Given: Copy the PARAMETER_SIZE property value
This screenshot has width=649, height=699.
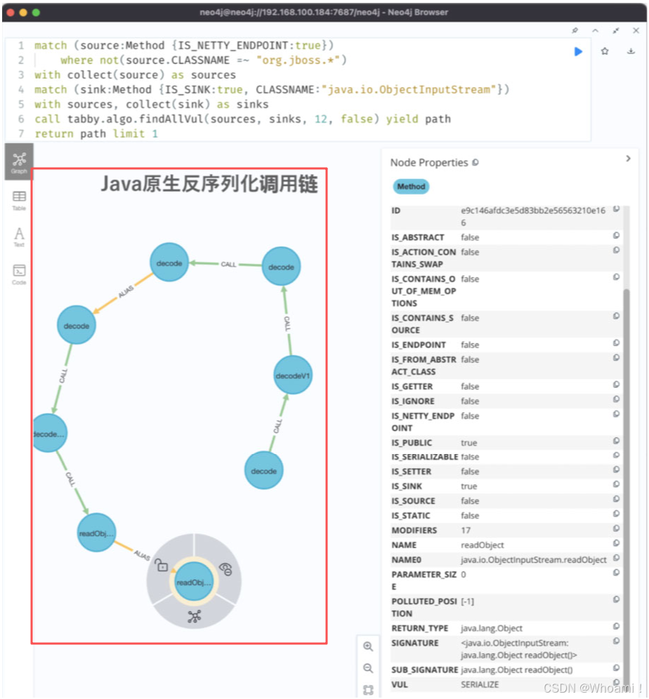Looking at the screenshot, I should click(617, 573).
